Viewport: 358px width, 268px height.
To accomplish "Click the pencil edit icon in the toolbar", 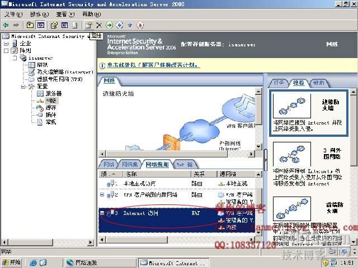I will pos(54,25).
